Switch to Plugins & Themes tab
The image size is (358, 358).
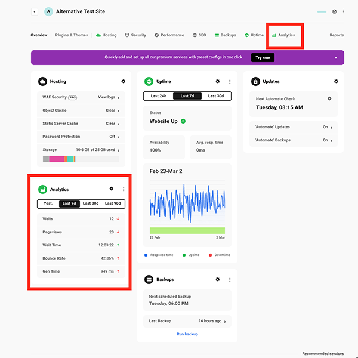72,35
